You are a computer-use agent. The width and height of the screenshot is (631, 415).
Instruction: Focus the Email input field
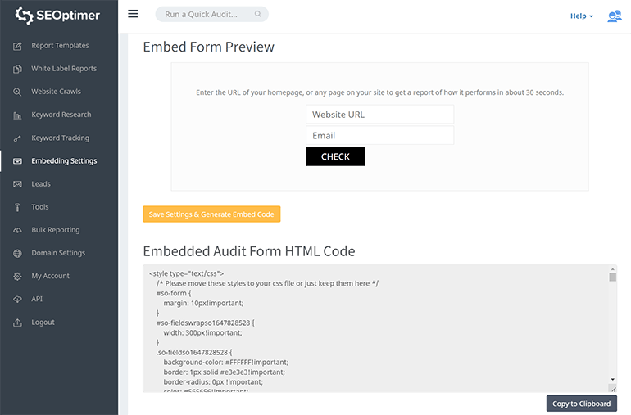(x=379, y=136)
